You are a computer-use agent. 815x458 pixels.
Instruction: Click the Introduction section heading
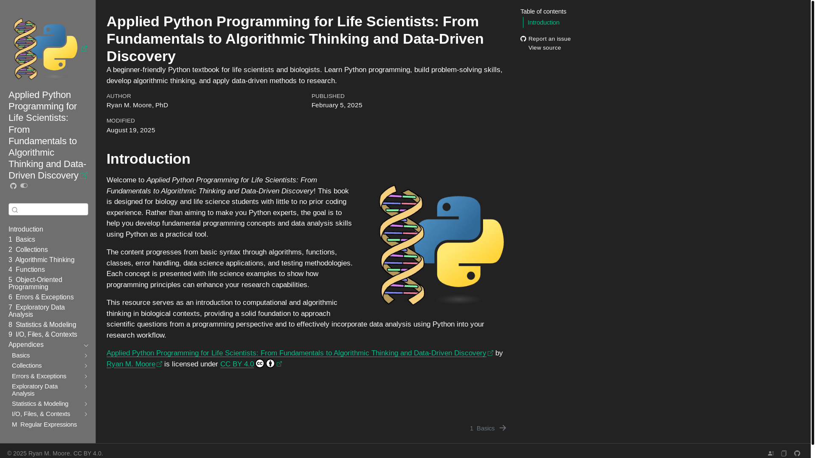click(x=149, y=159)
